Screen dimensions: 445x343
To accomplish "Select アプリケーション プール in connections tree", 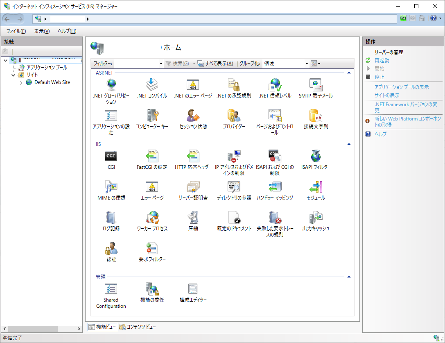I will 47,68.
